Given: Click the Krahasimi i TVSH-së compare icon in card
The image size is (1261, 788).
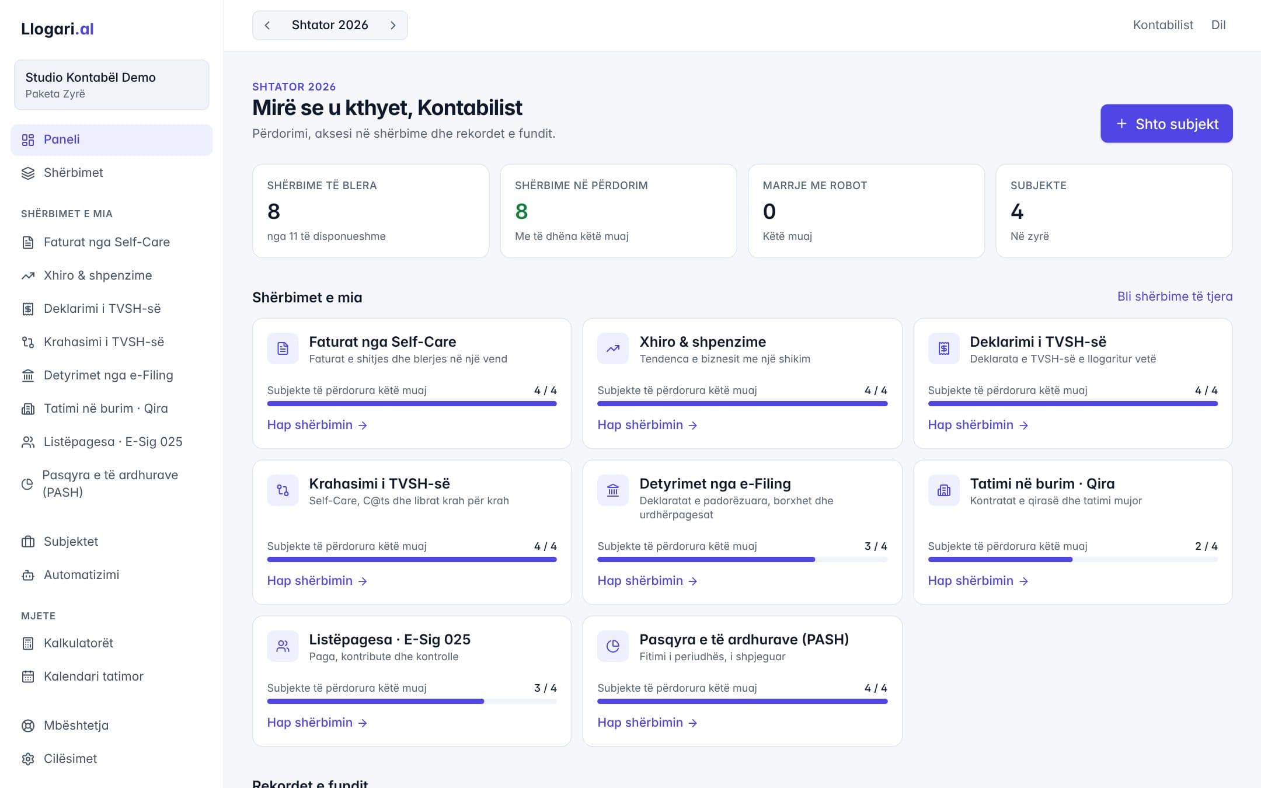Looking at the screenshot, I should tap(283, 490).
